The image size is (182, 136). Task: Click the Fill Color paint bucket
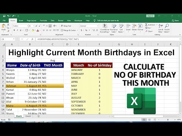tap(33, 30)
